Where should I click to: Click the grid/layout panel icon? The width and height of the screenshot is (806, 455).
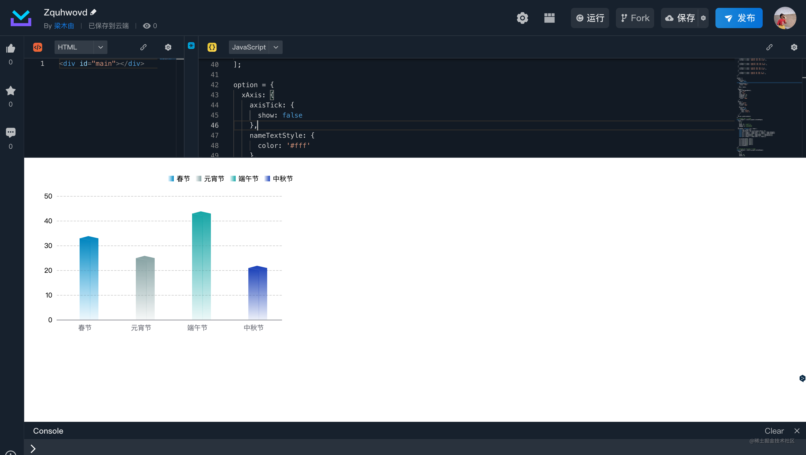coord(550,18)
